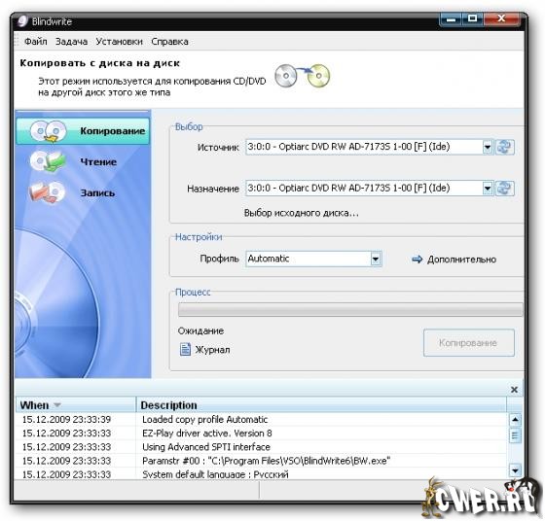Screen dimensions: 545x521
Task: Select the Копирование mode disc icon
Action: (48, 131)
